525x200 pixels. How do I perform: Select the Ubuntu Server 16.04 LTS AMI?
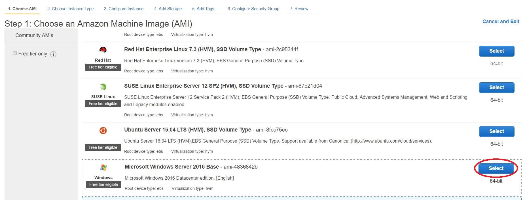[x=496, y=131]
